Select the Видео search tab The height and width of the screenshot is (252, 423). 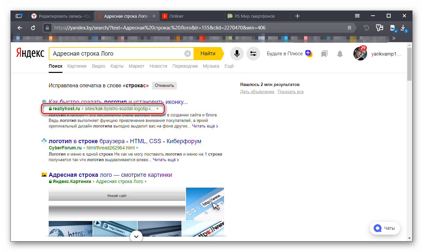99,66
